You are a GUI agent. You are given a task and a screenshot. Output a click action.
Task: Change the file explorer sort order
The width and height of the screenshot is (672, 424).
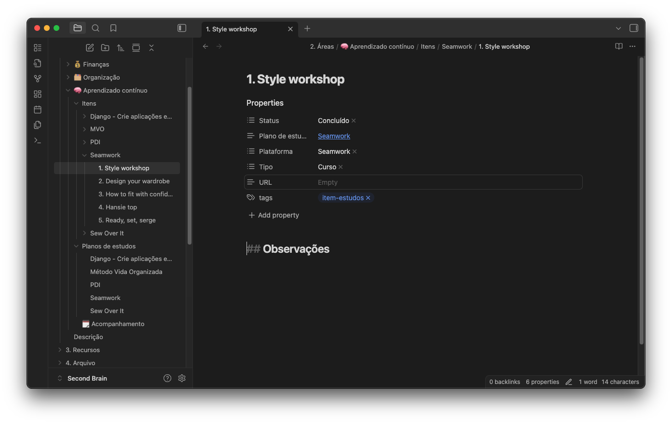click(121, 48)
